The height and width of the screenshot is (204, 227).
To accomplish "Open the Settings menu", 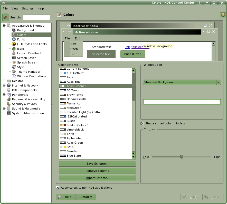I will click(28, 8).
